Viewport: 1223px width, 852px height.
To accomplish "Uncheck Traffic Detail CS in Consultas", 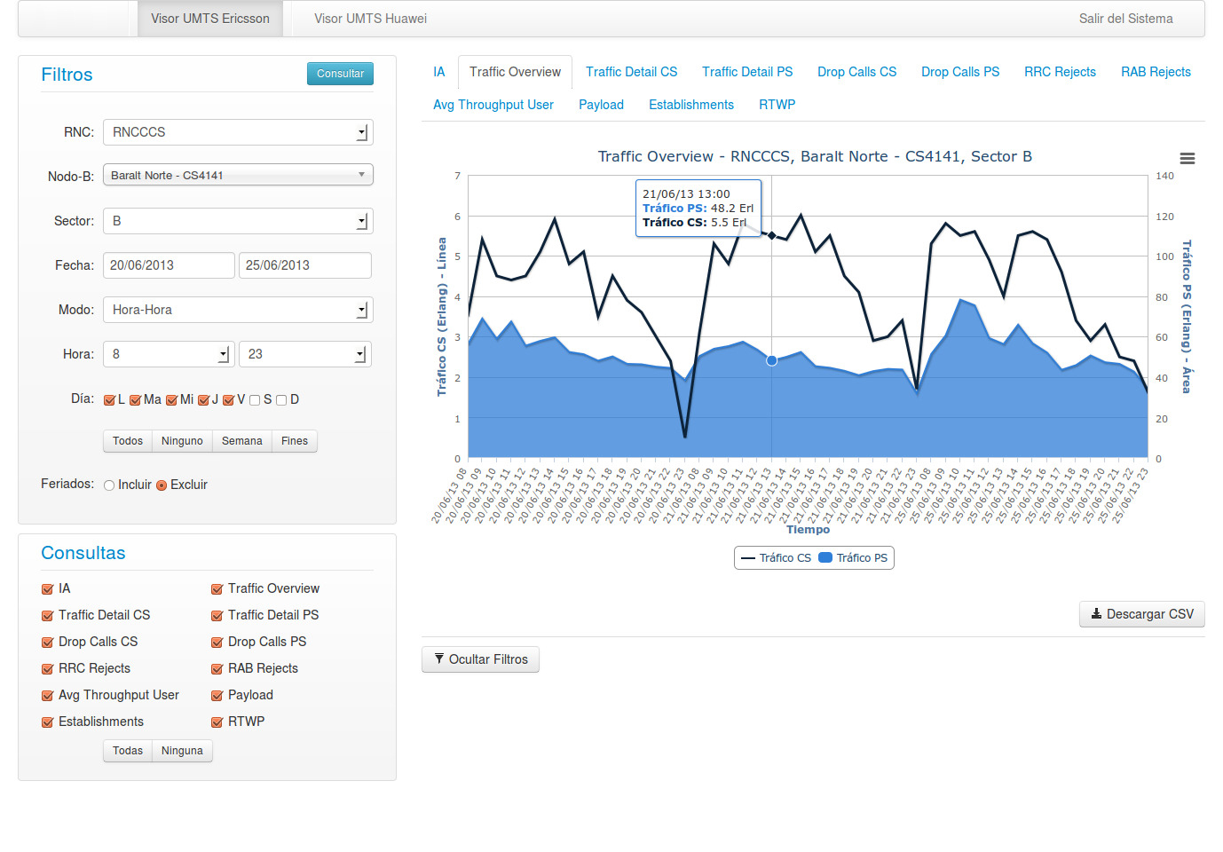I will click(47, 616).
